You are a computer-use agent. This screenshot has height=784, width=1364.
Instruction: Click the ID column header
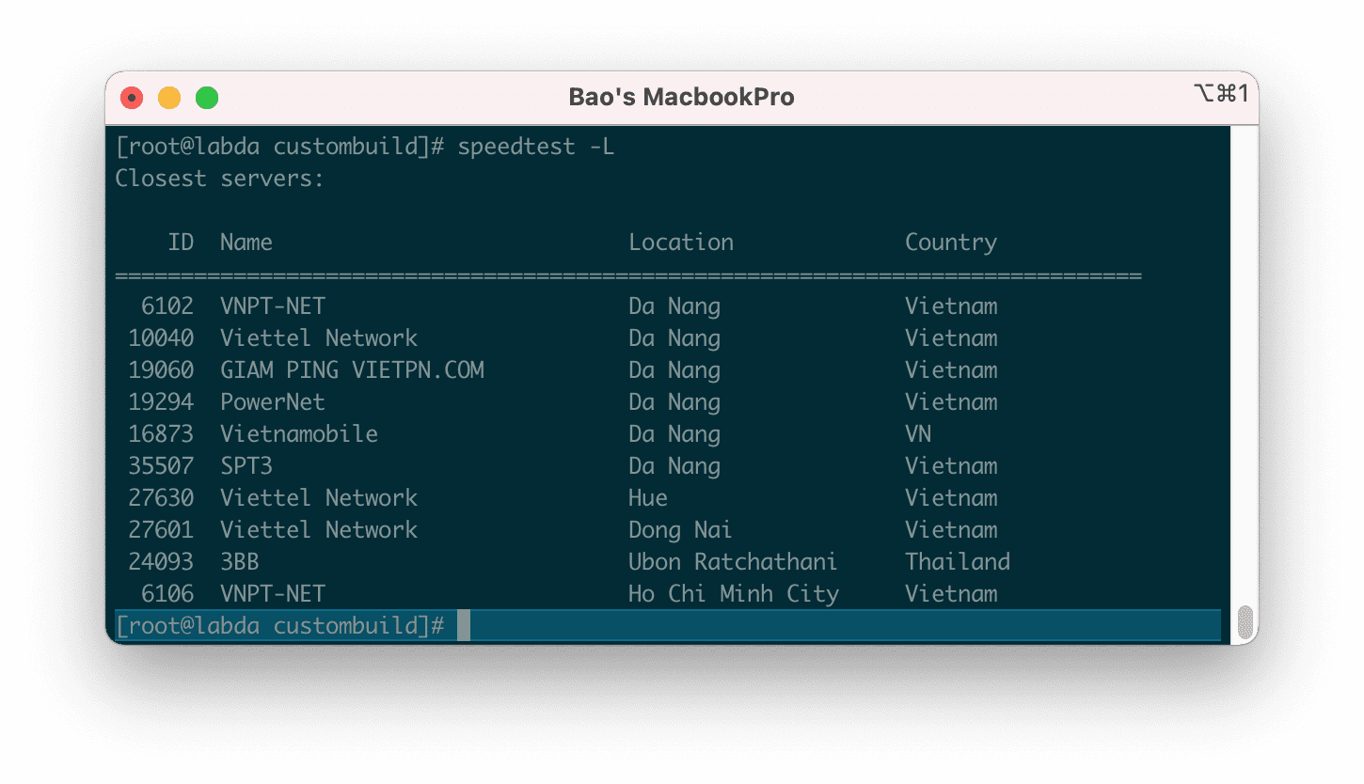182,242
